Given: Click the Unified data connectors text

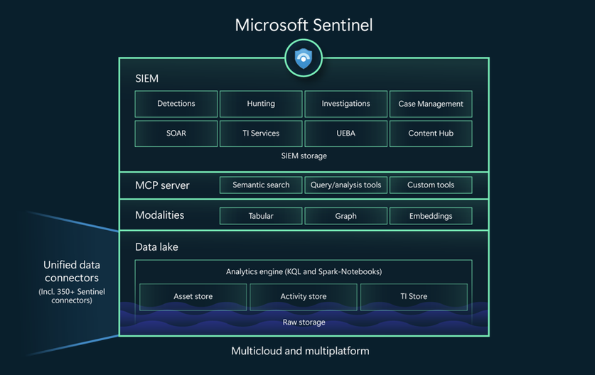Looking at the screenshot, I should 72,271.
